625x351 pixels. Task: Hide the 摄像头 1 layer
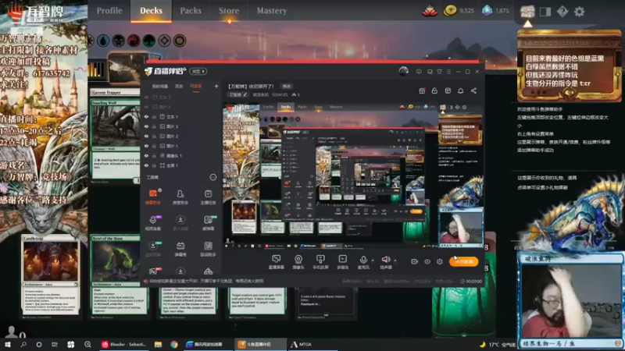[146, 155]
